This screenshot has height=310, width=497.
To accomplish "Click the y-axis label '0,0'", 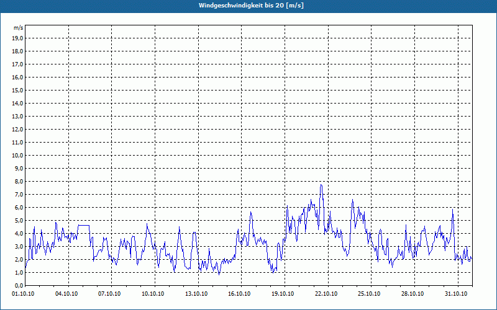I will coord(19,285).
